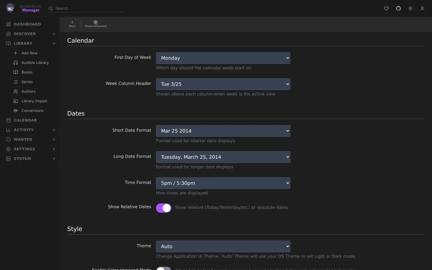Open the user profile icon
This screenshot has width=432, height=270.
click(x=422, y=8)
